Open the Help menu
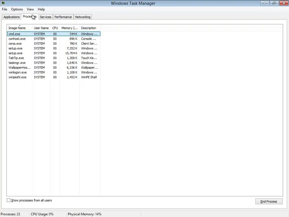 41,9
